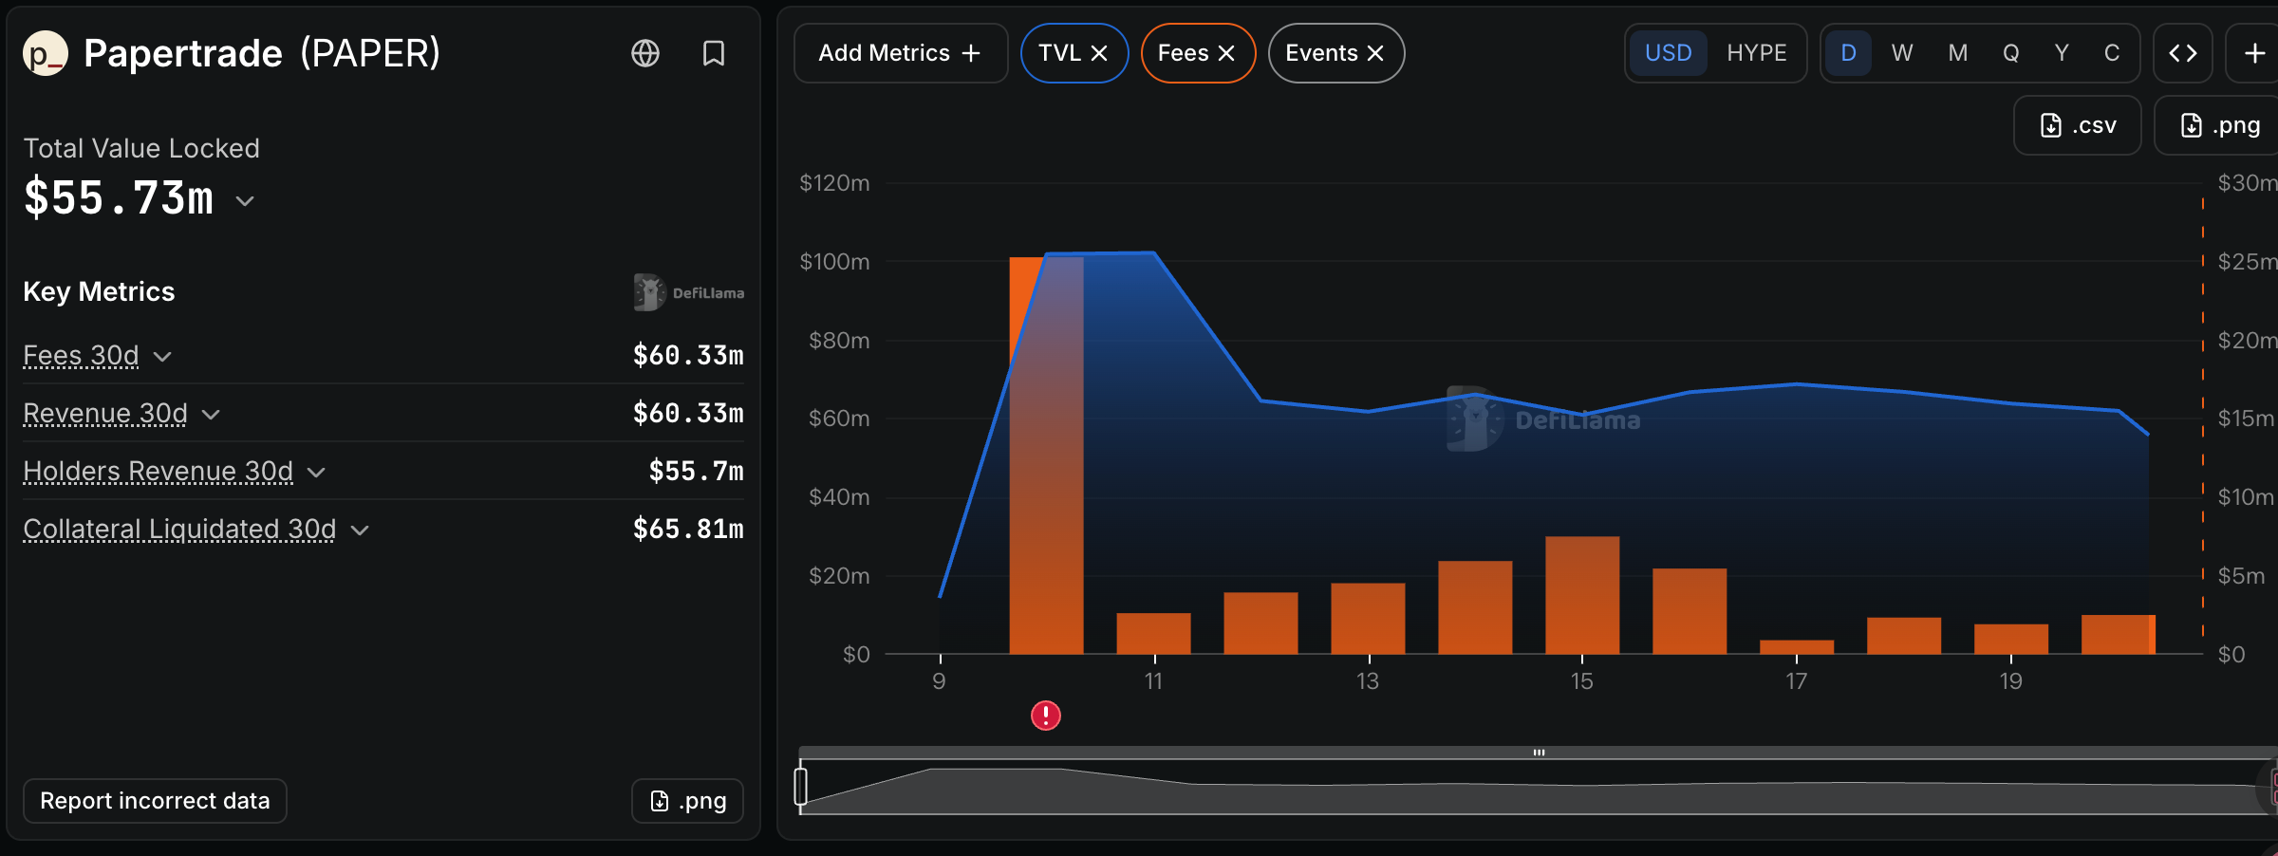Select the cumulative C interval
The image size is (2278, 856).
pyautogui.click(x=2112, y=53)
